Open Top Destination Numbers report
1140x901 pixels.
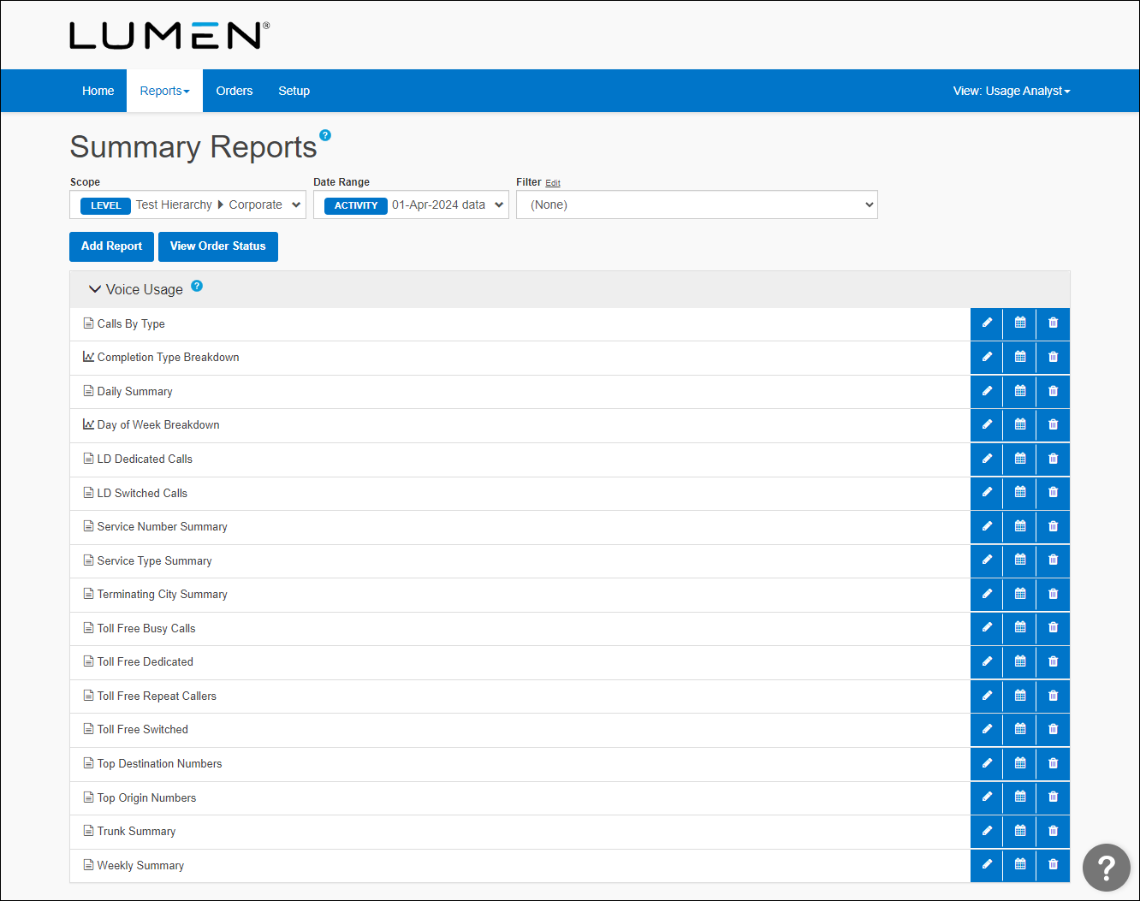coord(160,763)
